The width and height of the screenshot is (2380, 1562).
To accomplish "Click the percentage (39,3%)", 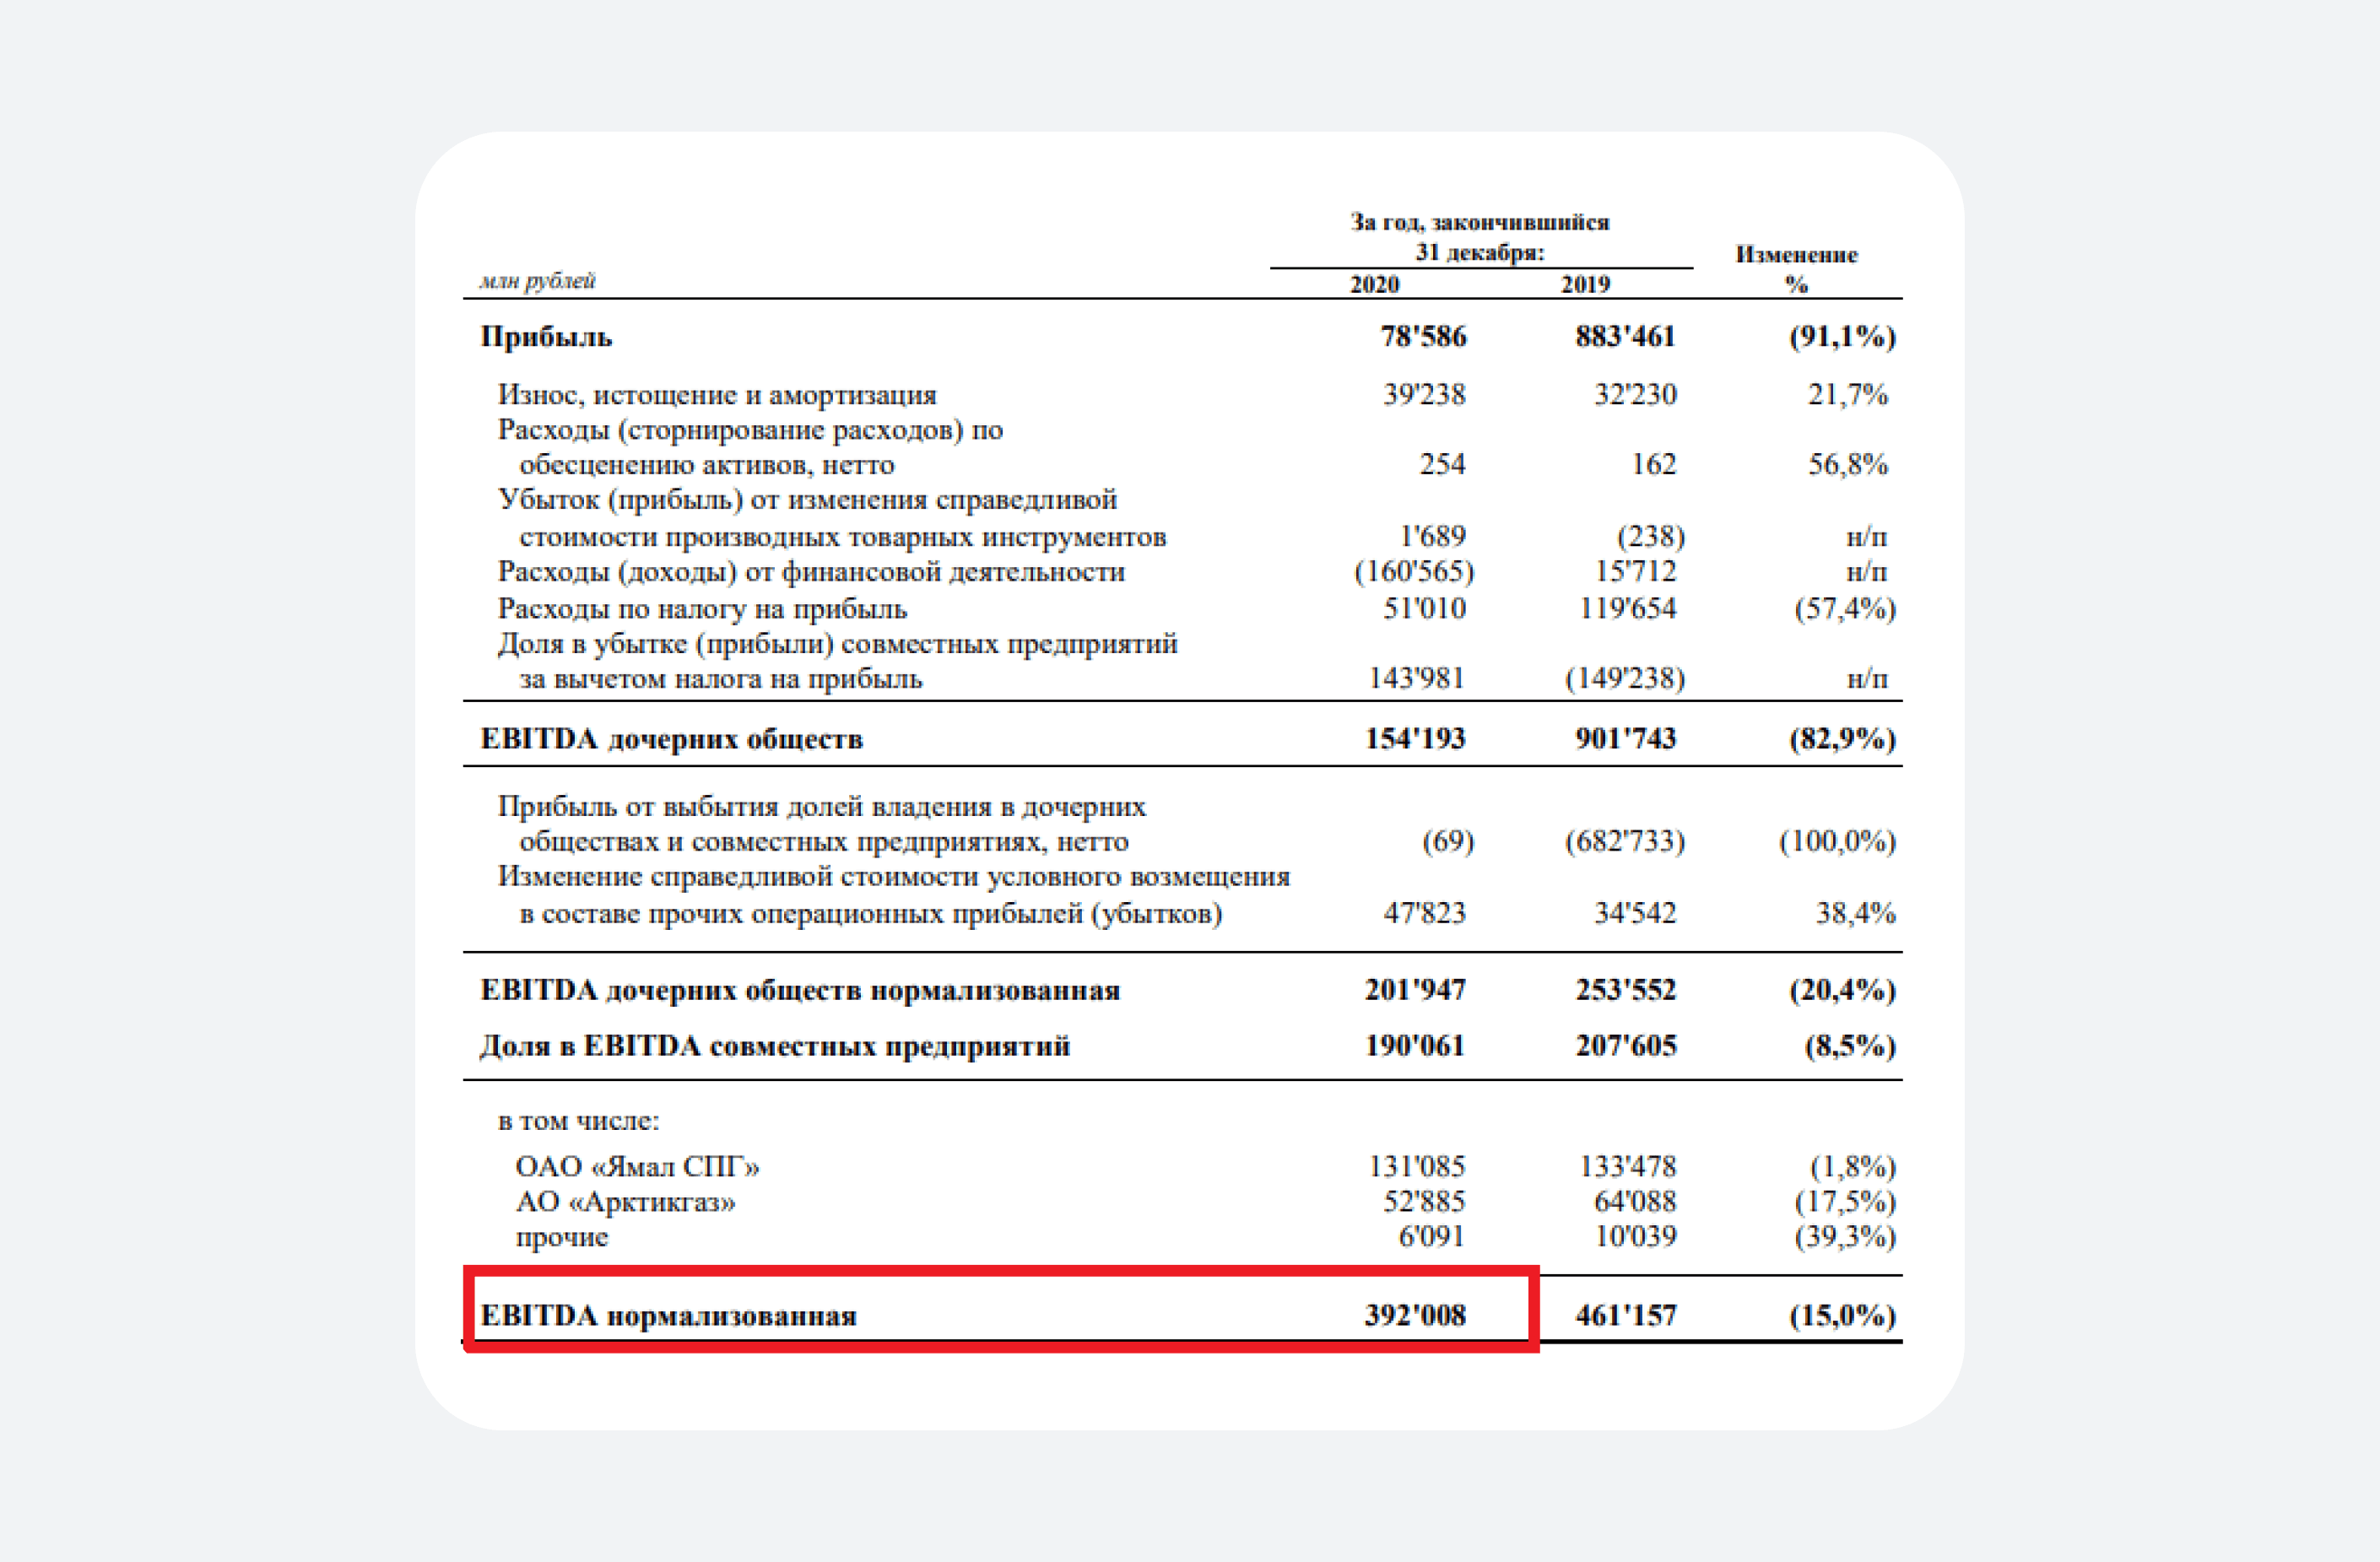I will click(1845, 1237).
